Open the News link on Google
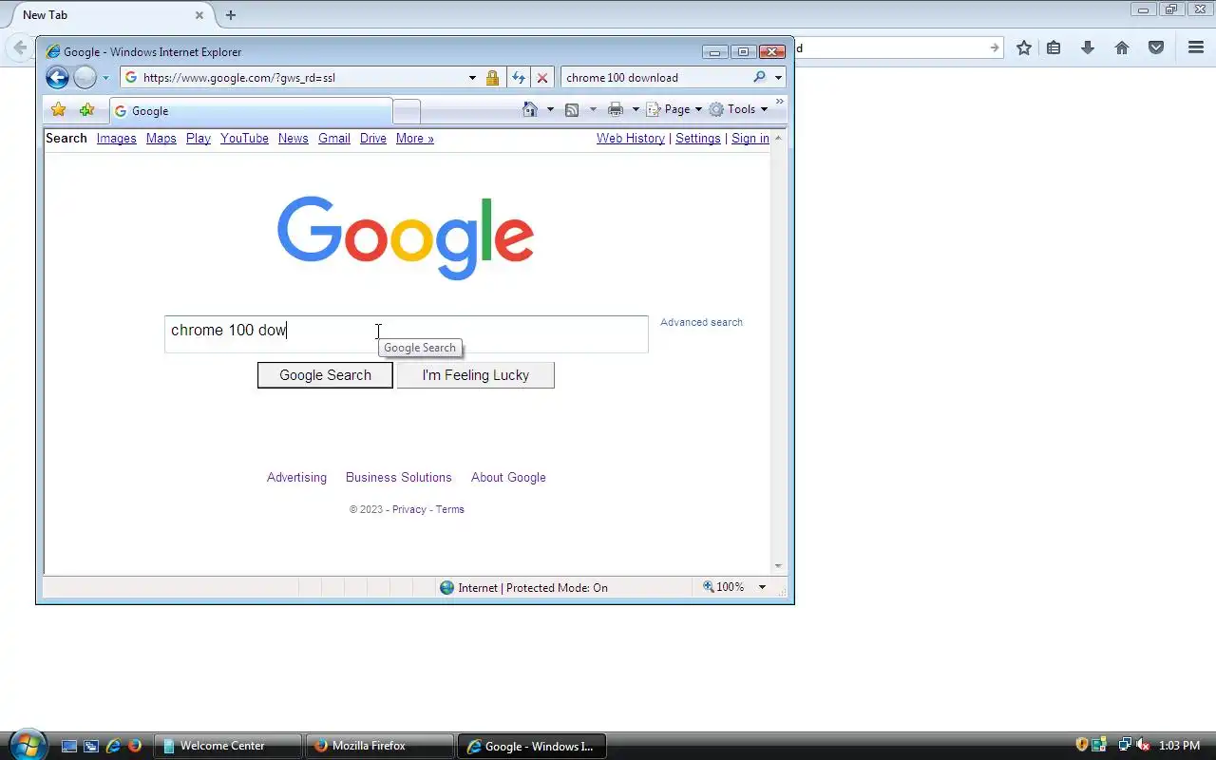Screen dimensions: 1216x760 click(293, 138)
